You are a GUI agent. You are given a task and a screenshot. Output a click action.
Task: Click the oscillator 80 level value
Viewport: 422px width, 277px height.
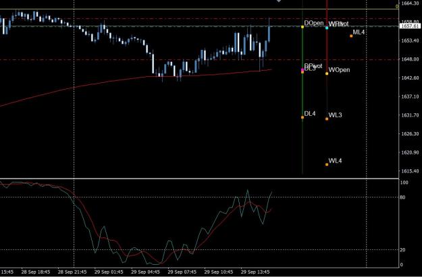point(402,197)
